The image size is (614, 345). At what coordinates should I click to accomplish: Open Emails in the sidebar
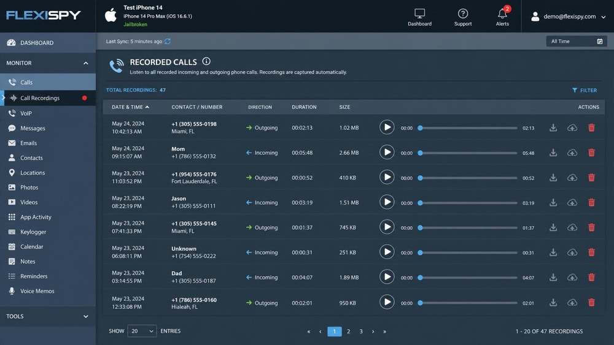[48, 143]
